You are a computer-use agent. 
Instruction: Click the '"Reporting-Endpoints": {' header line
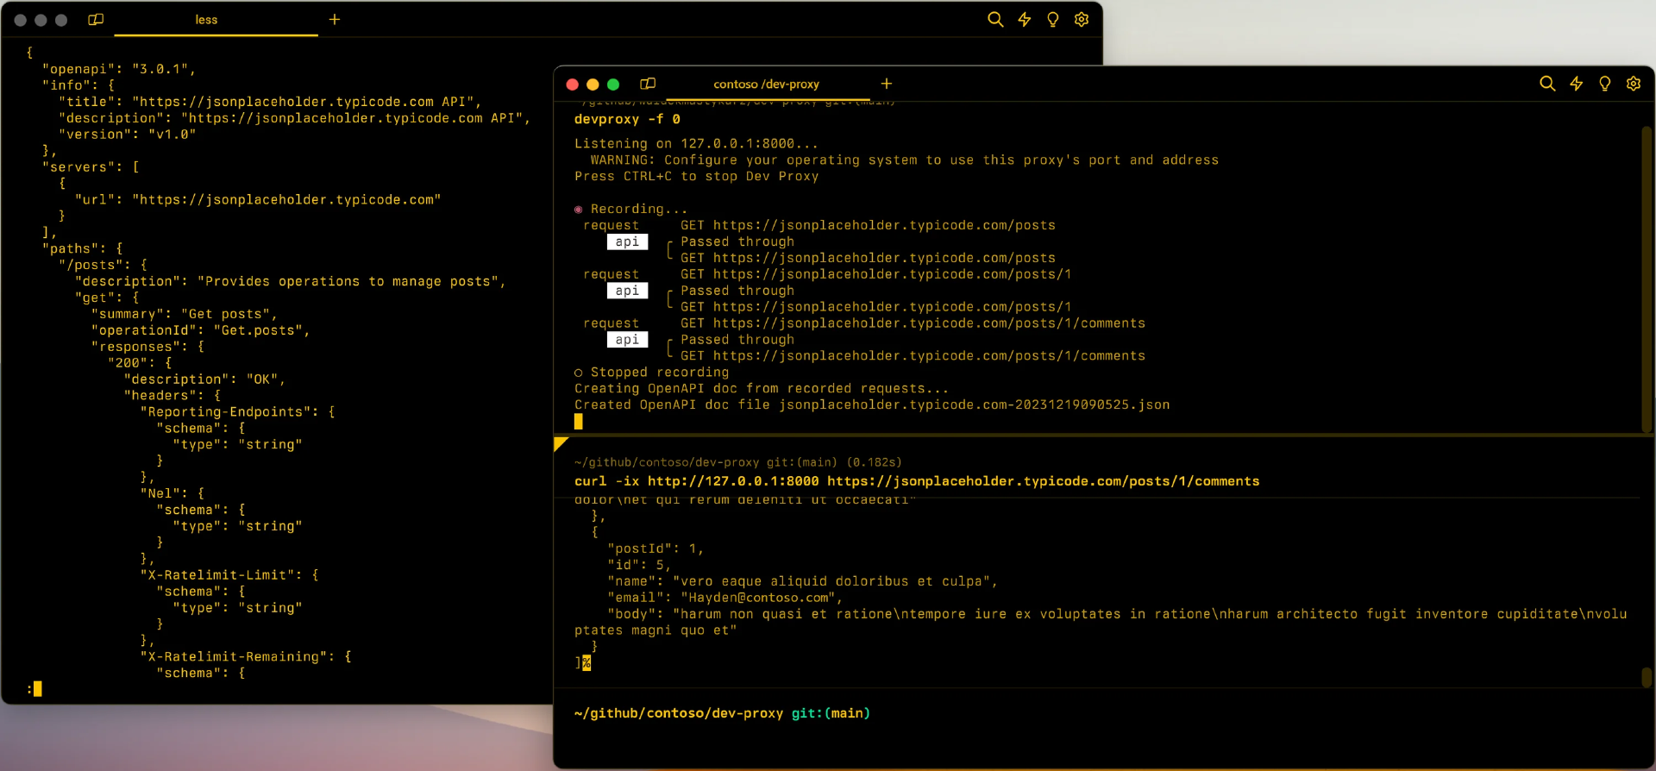click(237, 412)
